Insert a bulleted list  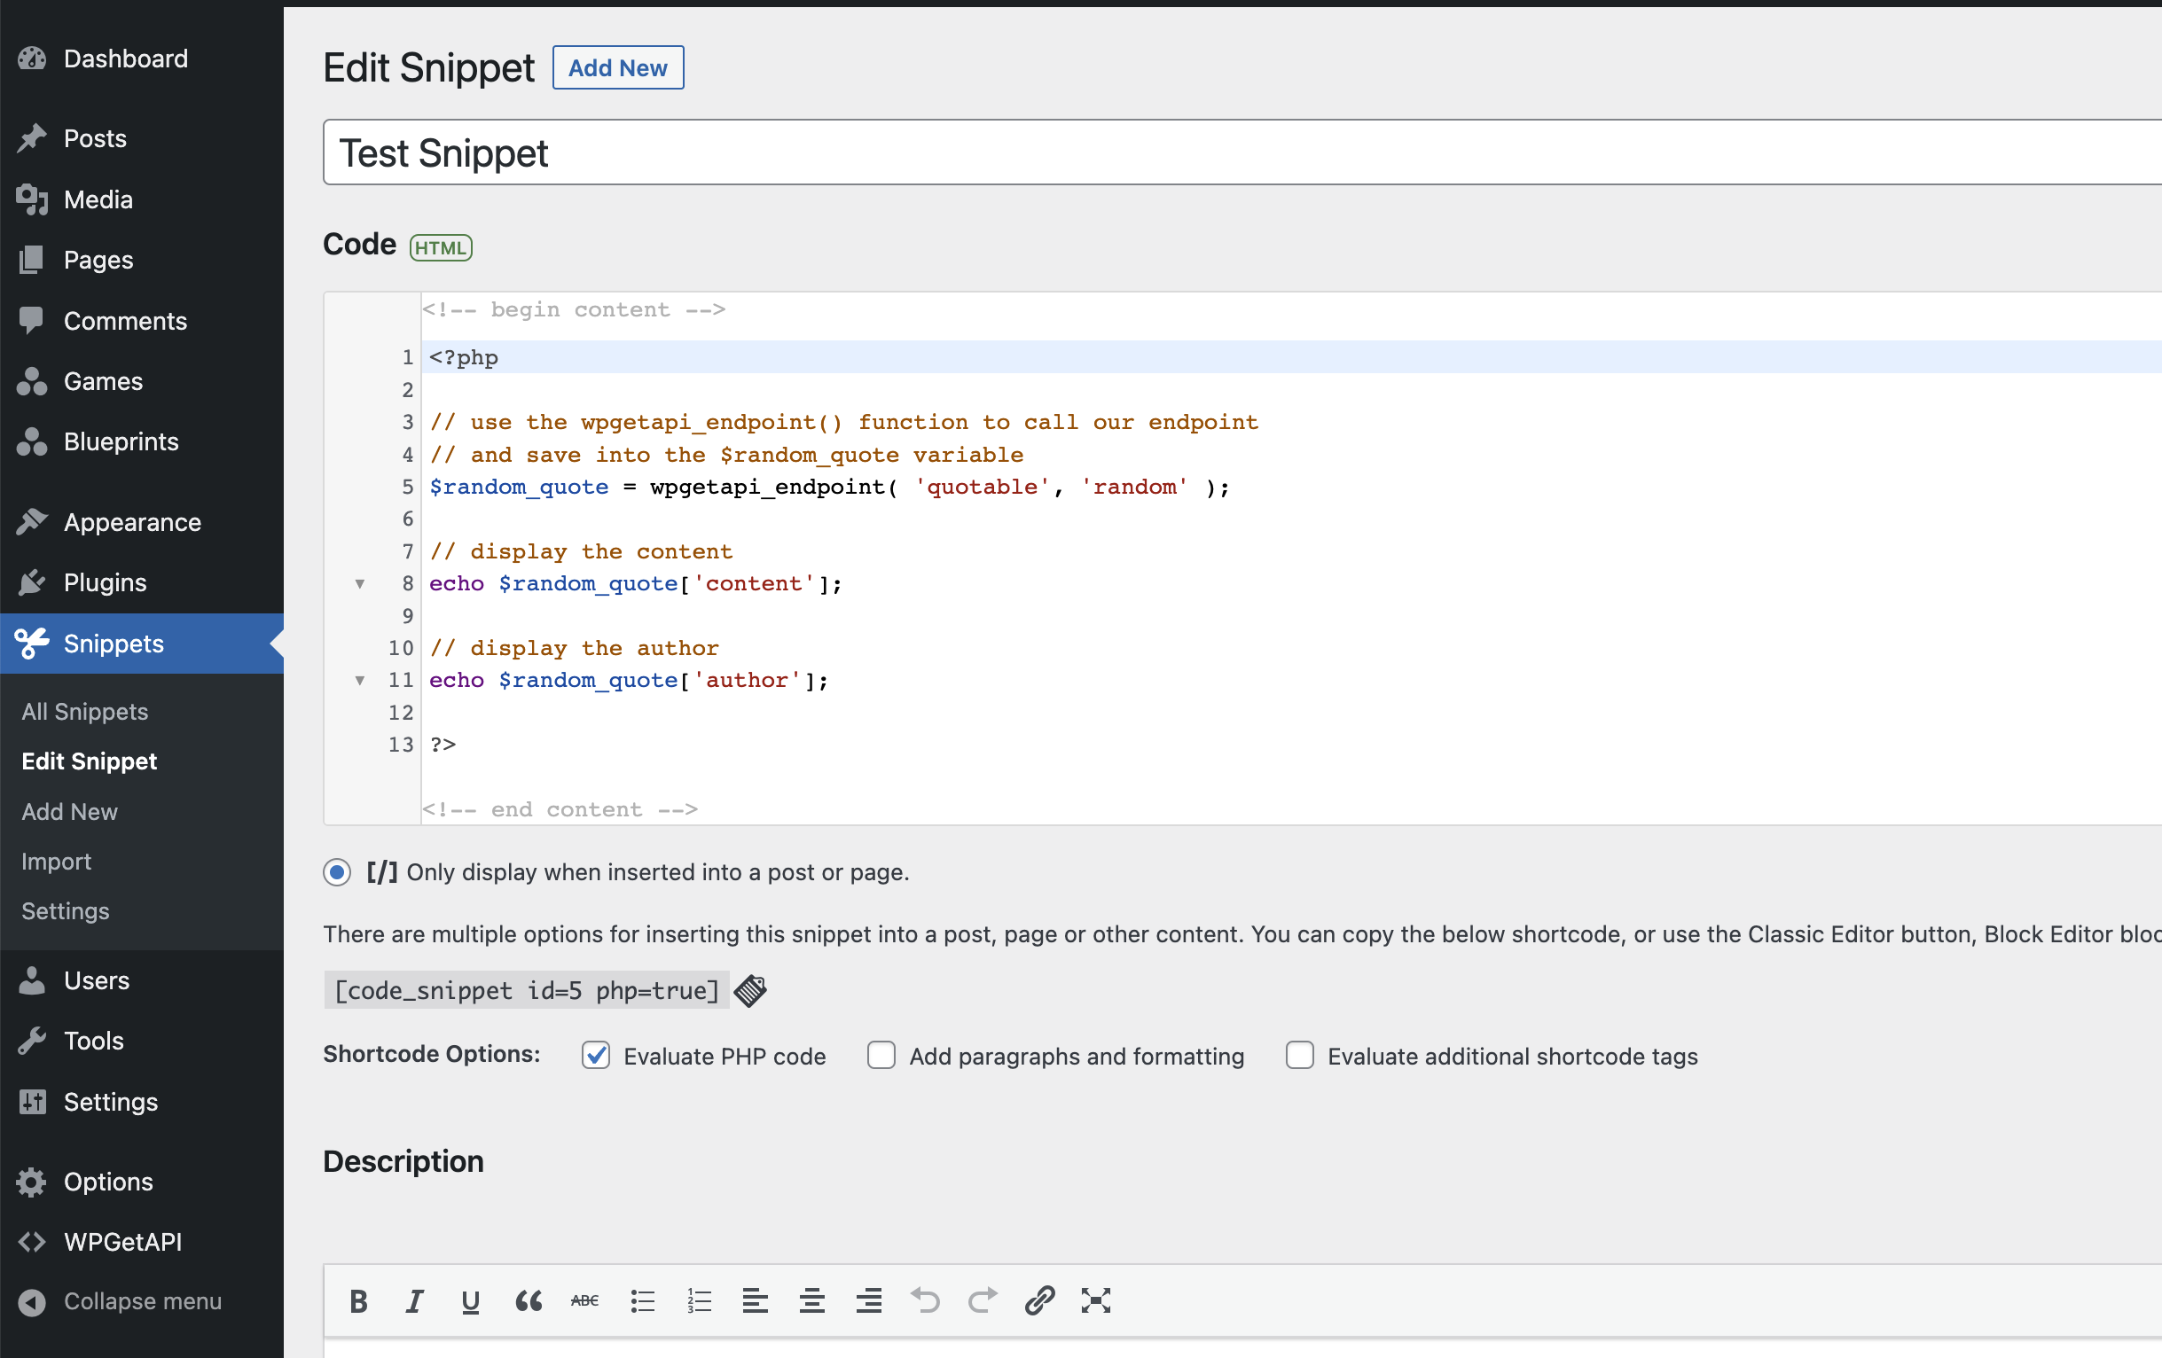tap(642, 1300)
